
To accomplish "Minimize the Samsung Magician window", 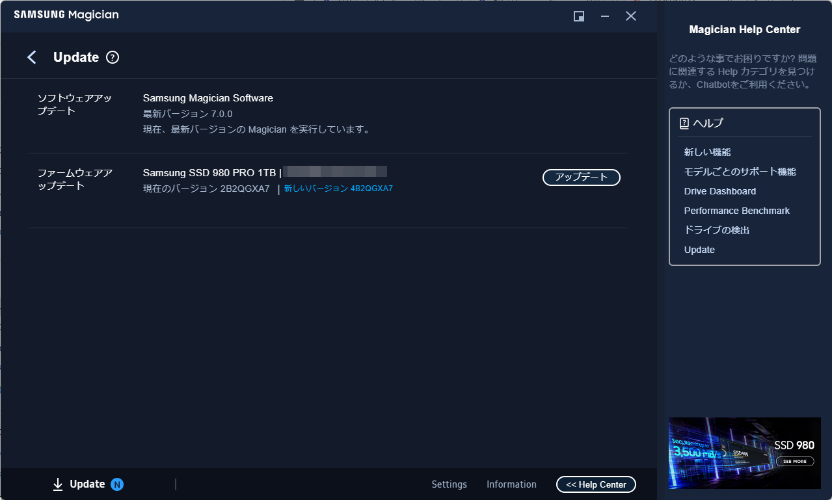I will click(x=605, y=16).
